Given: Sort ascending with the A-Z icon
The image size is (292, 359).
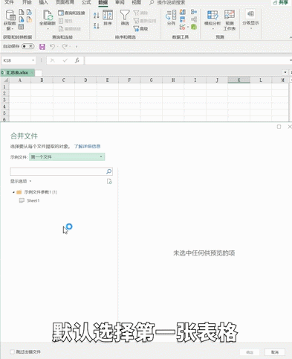Looking at the screenshot, I should [x=97, y=15].
